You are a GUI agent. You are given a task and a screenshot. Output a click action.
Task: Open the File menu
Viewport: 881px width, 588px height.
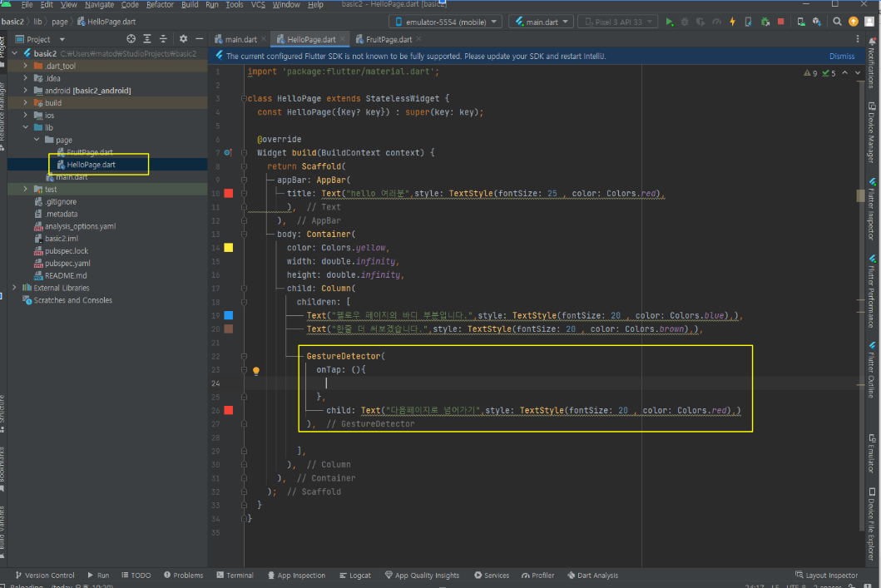click(x=27, y=4)
